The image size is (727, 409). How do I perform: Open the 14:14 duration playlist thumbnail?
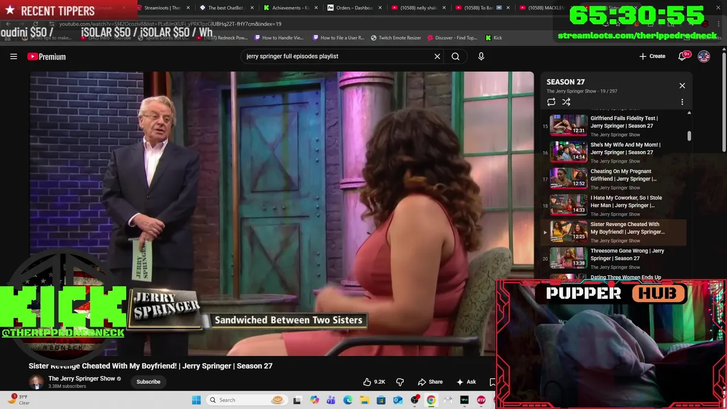569,152
